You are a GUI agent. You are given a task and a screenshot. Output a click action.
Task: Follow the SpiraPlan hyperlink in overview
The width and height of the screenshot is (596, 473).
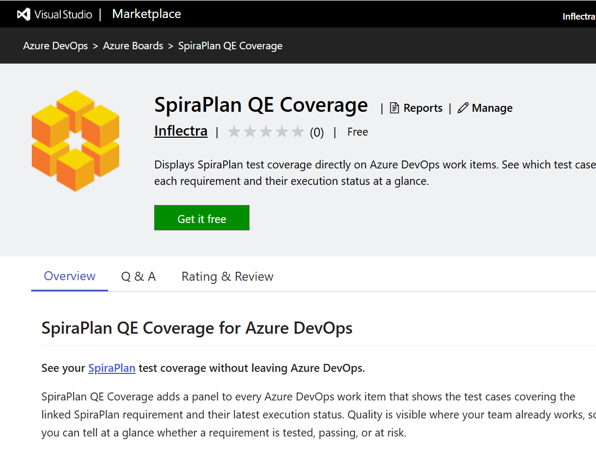(112, 368)
